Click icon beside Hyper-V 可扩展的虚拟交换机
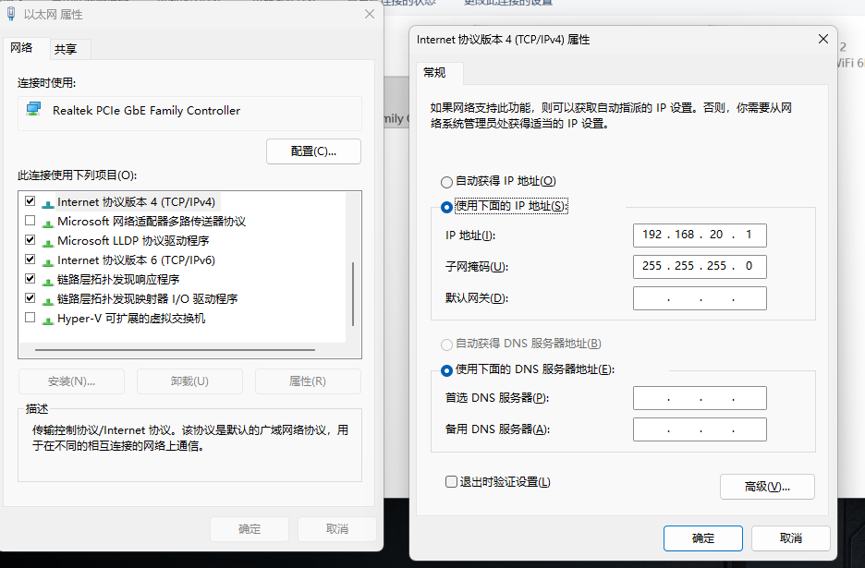This screenshot has height=568, width=865. click(x=48, y=320)
